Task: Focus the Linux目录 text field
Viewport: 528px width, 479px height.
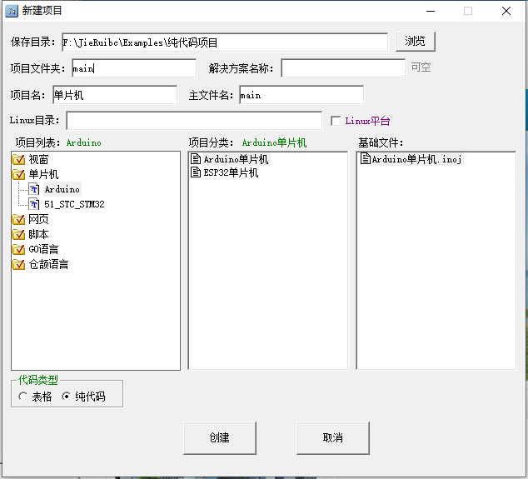Action: (194, 121)
